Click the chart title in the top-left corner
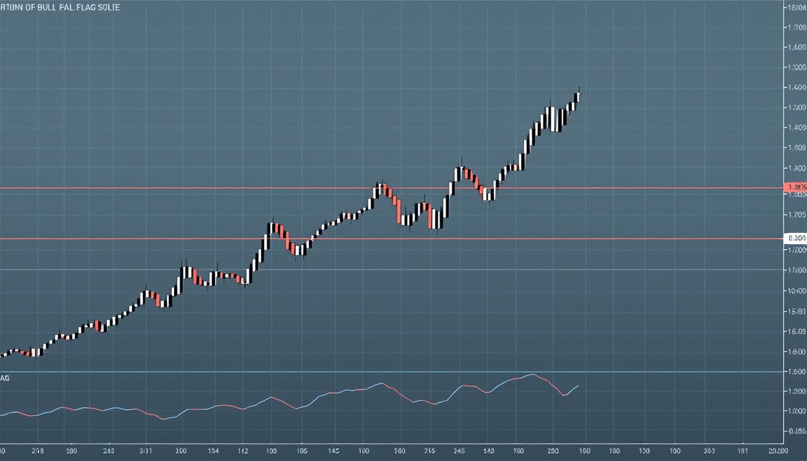807x461 pixels. coord(60,7)
